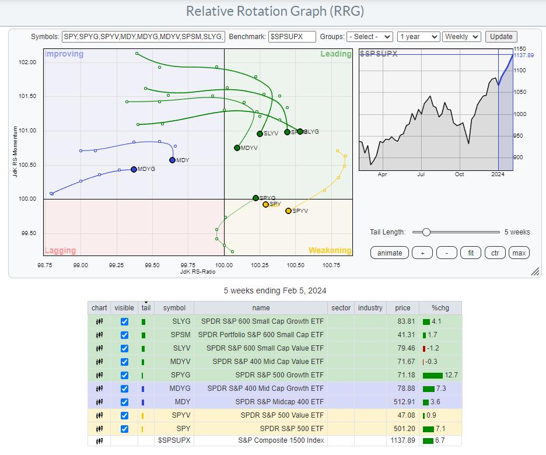Sort table by symbol column header
This screenshot has height=455, width=546.
[174, 308]
